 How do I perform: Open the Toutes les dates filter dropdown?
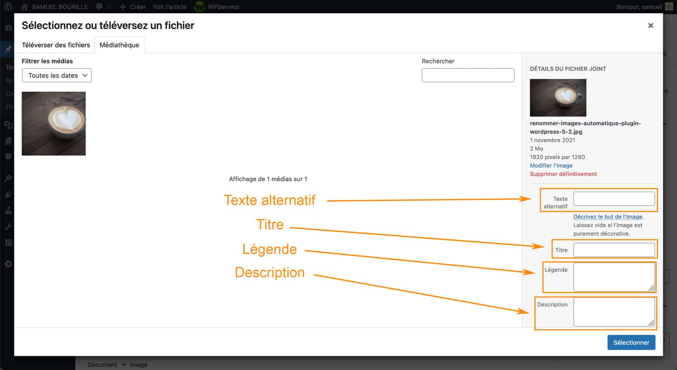(57, 76)
